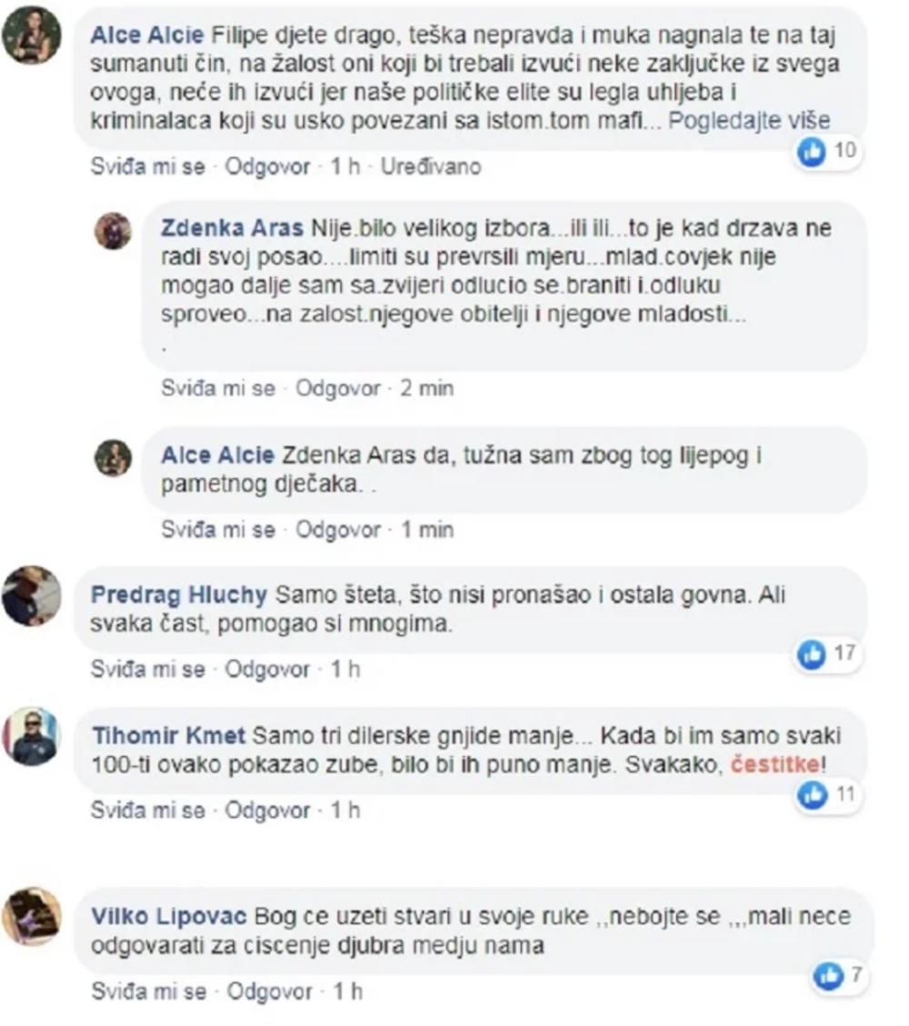Click the like reaction icon with 7 likes
Image resolution: width=909 pixels, height=1026 pixels.
[x=828, y=976]
